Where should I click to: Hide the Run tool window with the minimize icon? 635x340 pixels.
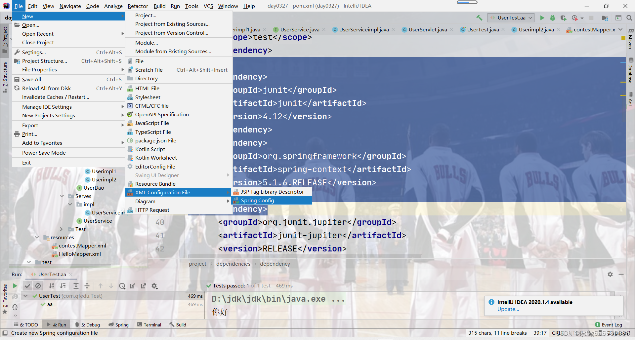(x=621, y=274)
